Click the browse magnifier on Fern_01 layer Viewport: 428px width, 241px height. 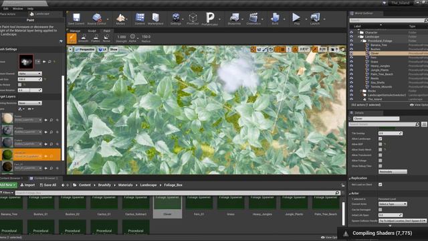click(51, 168)
